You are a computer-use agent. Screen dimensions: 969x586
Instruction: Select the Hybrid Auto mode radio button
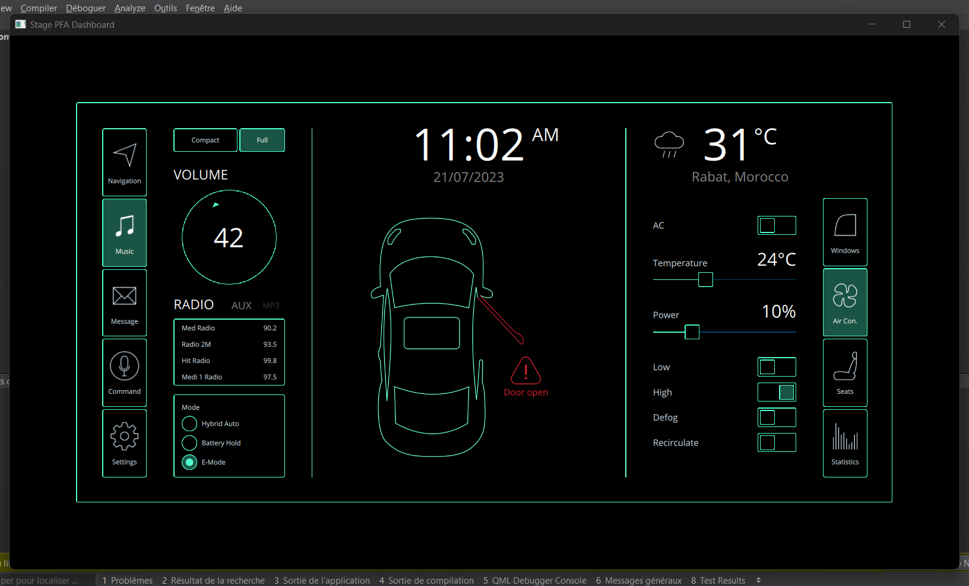click(189, 423)
